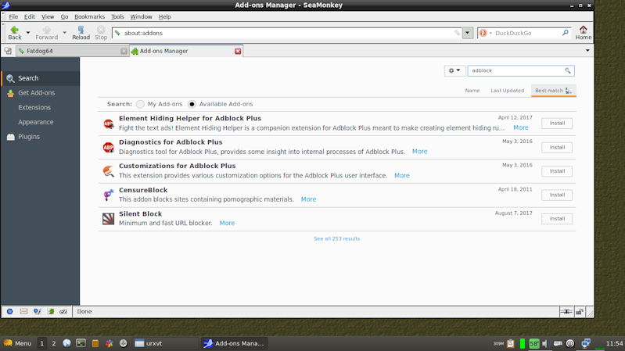The width and height of the screenshot is (625, 351).
Task: Open the Help menu
Action: (x=164, y=16)
